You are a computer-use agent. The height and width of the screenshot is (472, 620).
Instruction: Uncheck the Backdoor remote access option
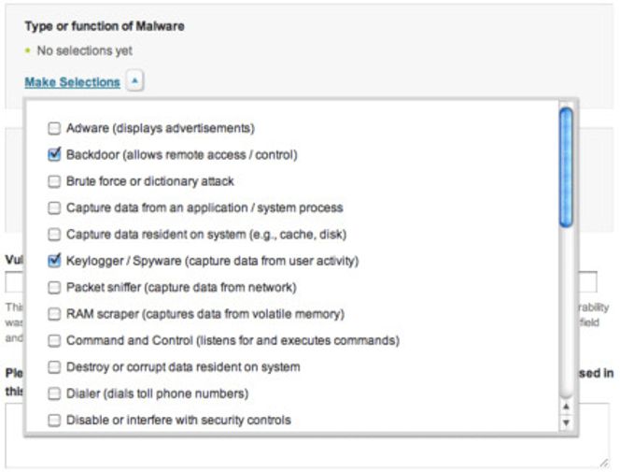click(x=54, y=154)
